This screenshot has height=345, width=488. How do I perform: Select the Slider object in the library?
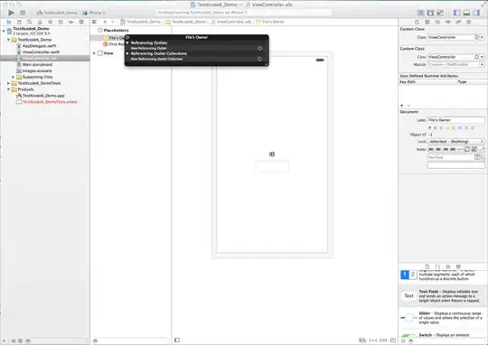pos(443,318)
